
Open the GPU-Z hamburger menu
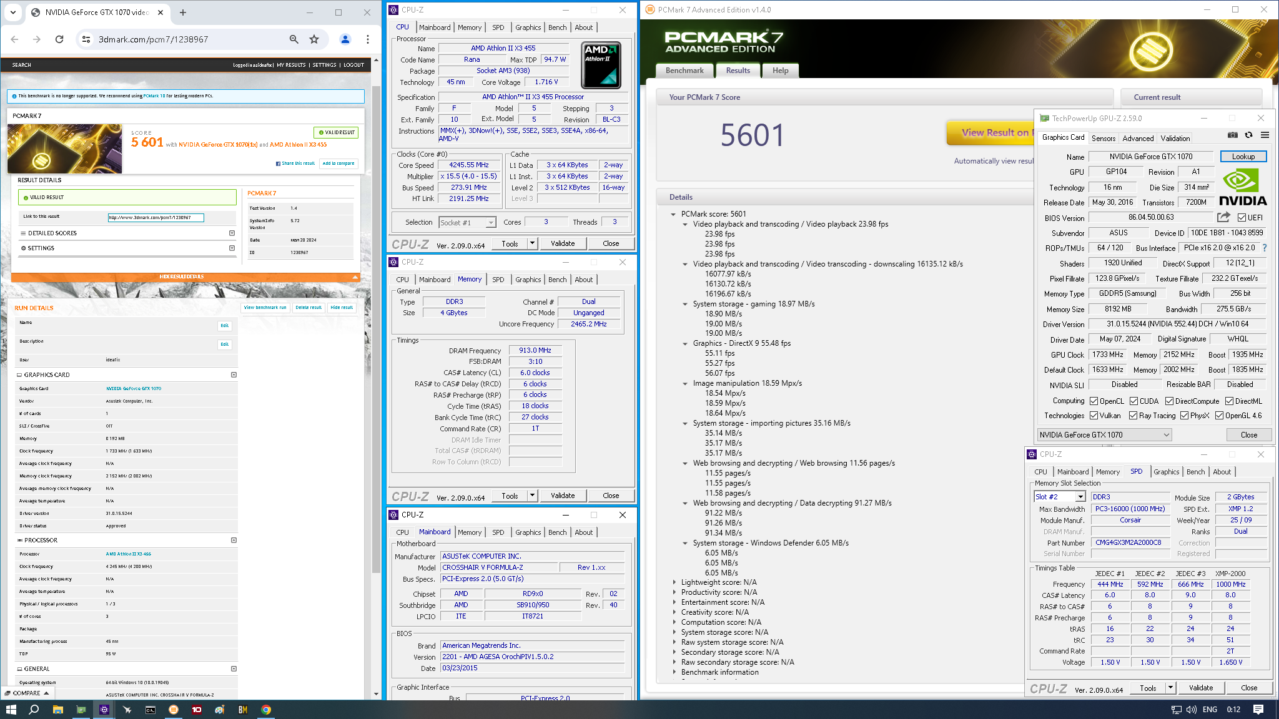[x=1265, y=135]
